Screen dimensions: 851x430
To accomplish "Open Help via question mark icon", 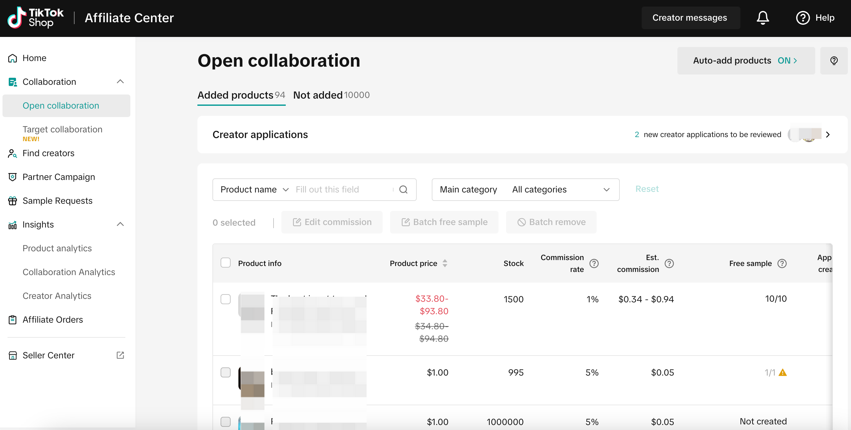I will [x=802, y=18].
